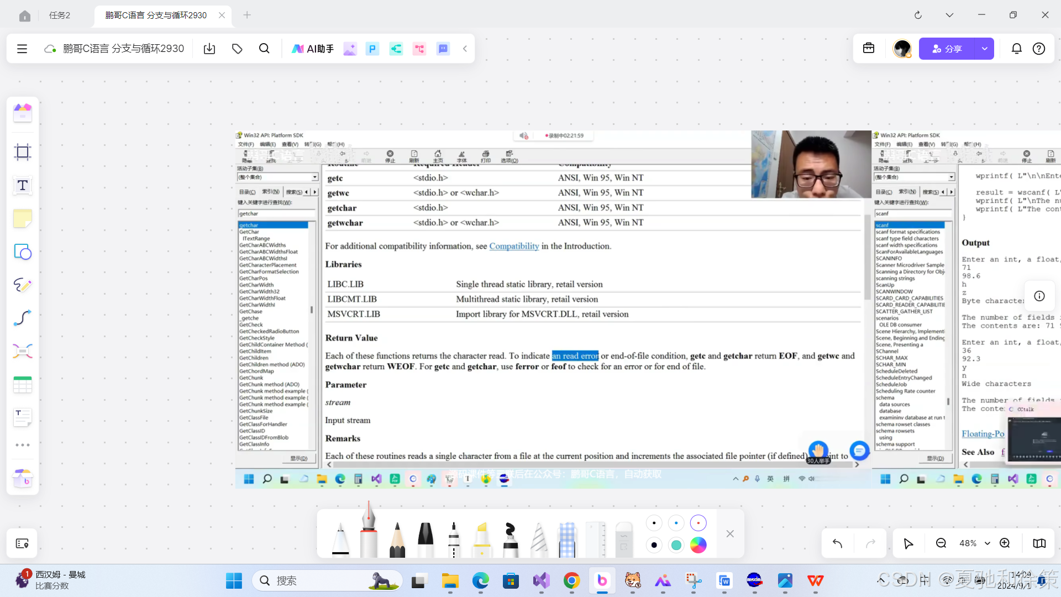Select the Text tool in sidebar

[x=23, y=186]
